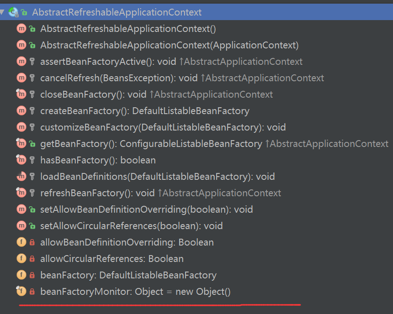Click the method icon beside assertBeanFactoryActive()
Viewport: 393px width, 314px height.
tap(21, 62)
